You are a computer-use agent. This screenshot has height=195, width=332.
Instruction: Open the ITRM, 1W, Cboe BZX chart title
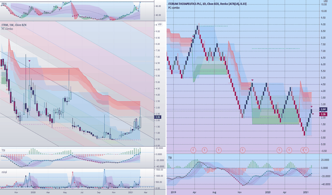pyautogui.click(x=14, y=25)
